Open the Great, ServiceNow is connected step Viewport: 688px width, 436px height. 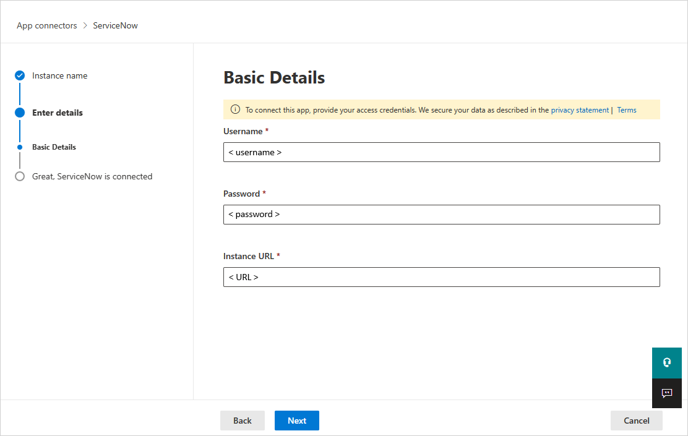pos(91,176)
